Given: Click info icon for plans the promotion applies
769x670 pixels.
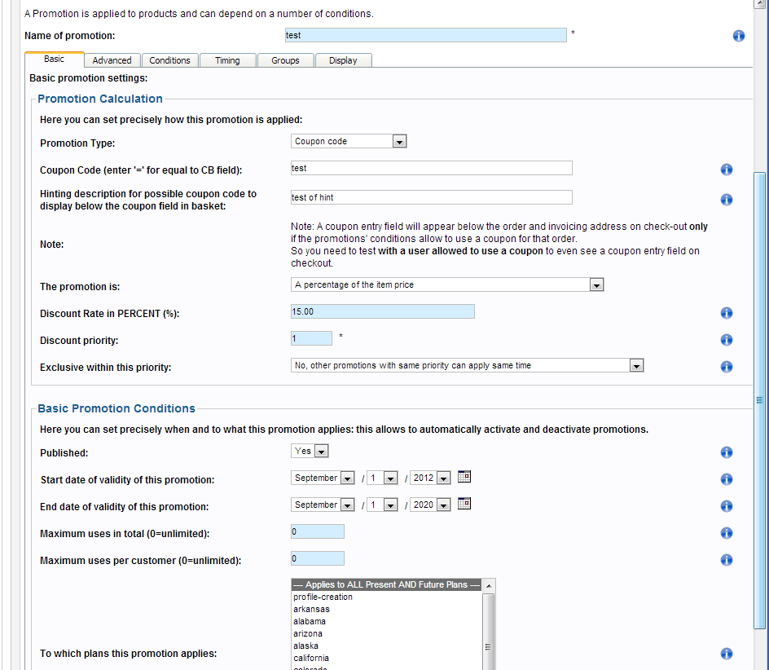Looking at the screenshot, I should point(727,654).
